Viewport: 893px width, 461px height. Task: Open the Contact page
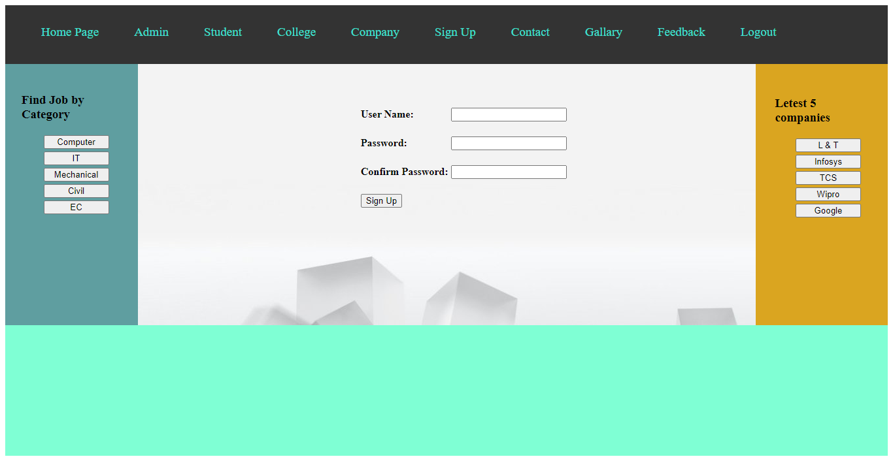(x=530, y=31)
